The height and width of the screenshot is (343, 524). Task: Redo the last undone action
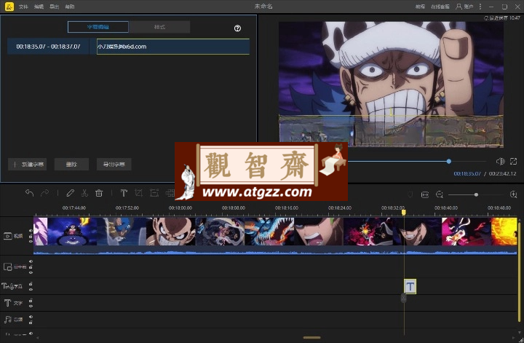tap(44, 193)
